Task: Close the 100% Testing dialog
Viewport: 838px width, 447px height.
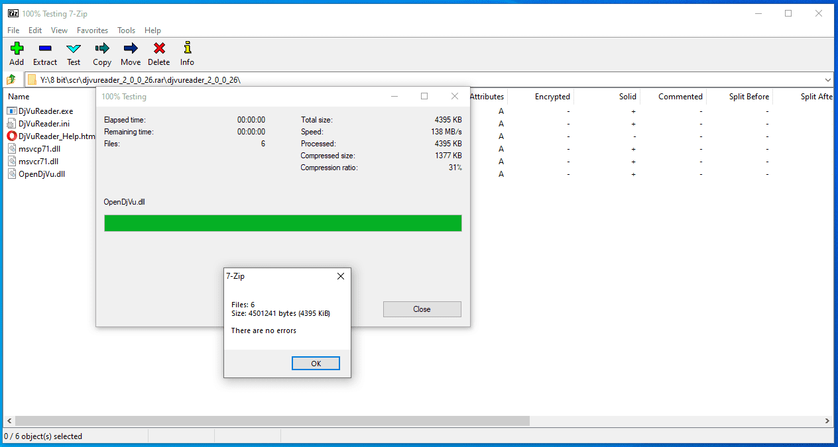Action: tap(455, 96)
